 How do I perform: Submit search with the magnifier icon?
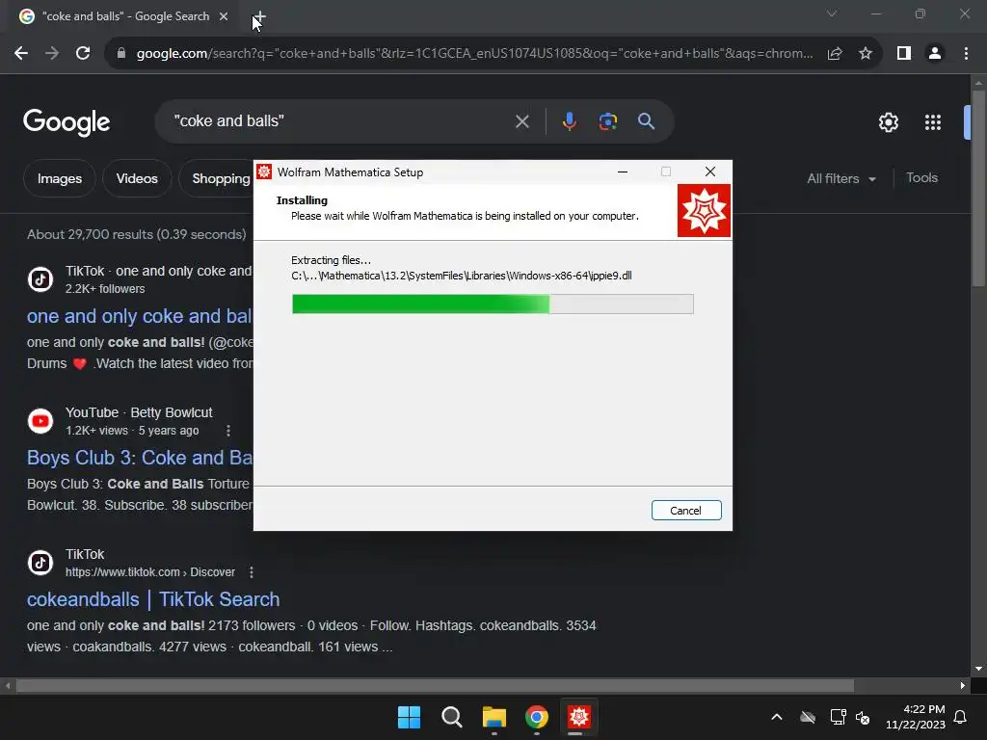646,121
